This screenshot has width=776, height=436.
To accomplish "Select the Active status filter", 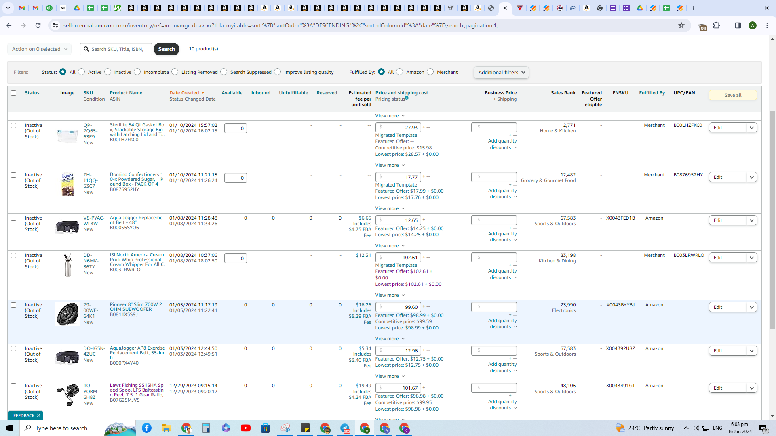I will click(x=82, y=72).
